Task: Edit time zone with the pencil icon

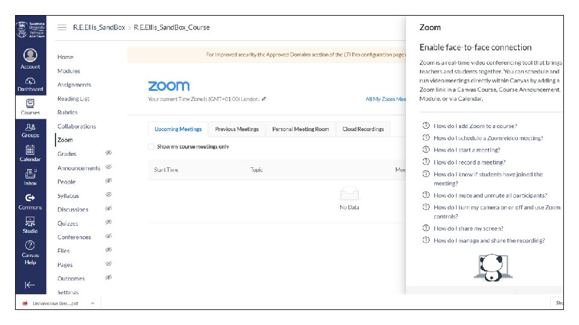Action: coord(264,99)
